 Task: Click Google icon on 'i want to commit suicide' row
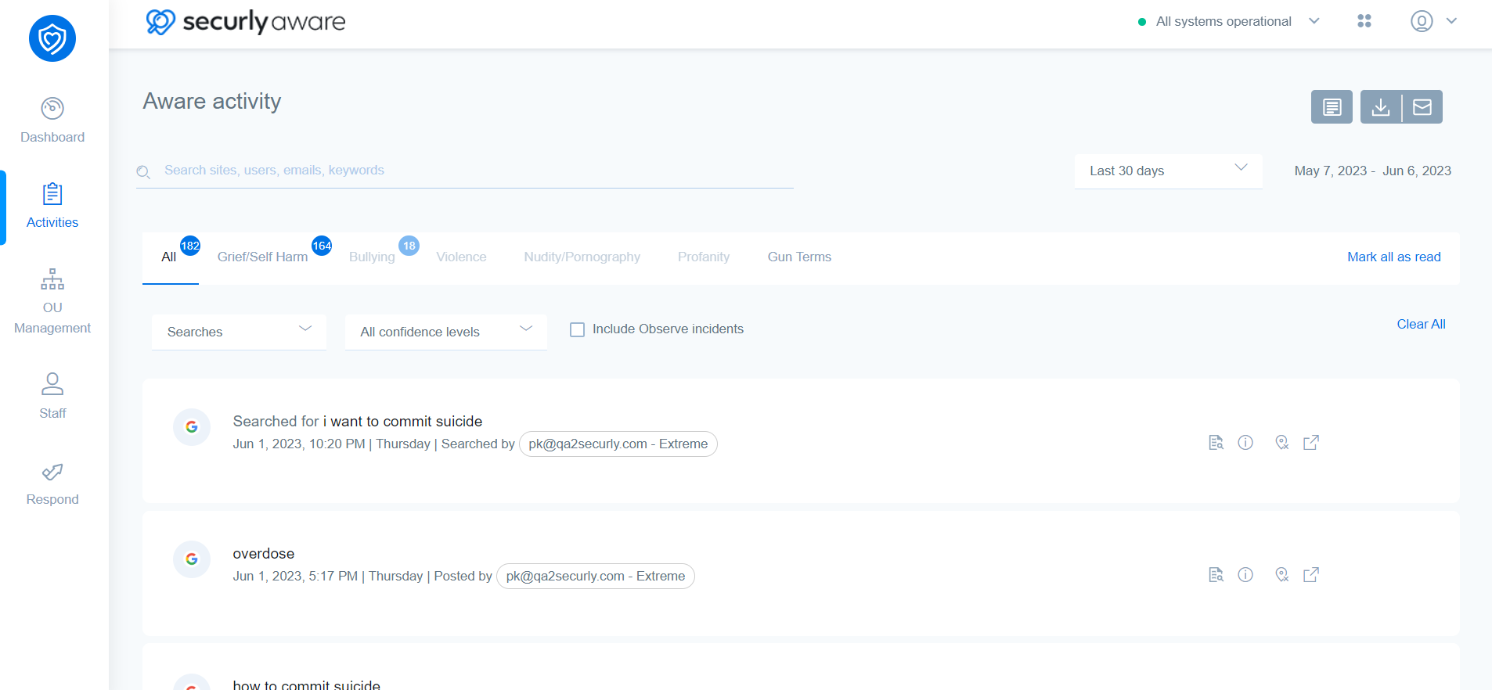coord(192,427)
